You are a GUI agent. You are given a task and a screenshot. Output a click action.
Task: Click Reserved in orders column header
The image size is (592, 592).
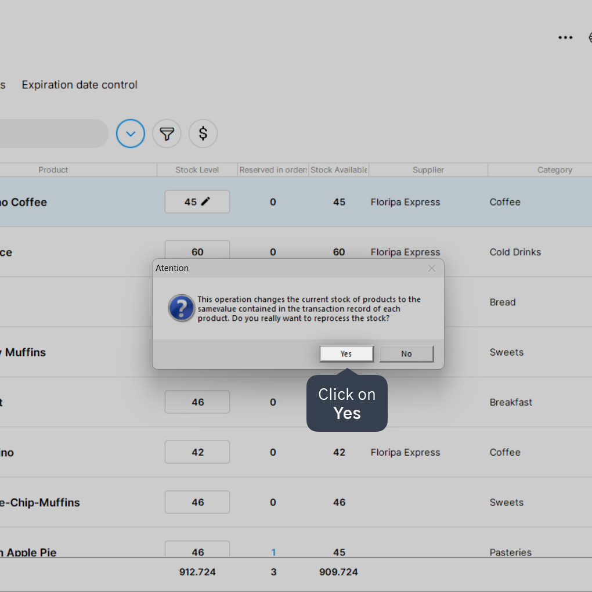click(273, 170)
